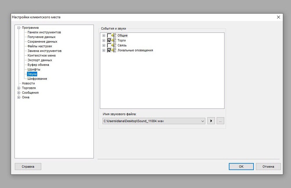Select Торговля tree item label
Image resolution: width=291 pixels, height=188 pixels.
29,88
